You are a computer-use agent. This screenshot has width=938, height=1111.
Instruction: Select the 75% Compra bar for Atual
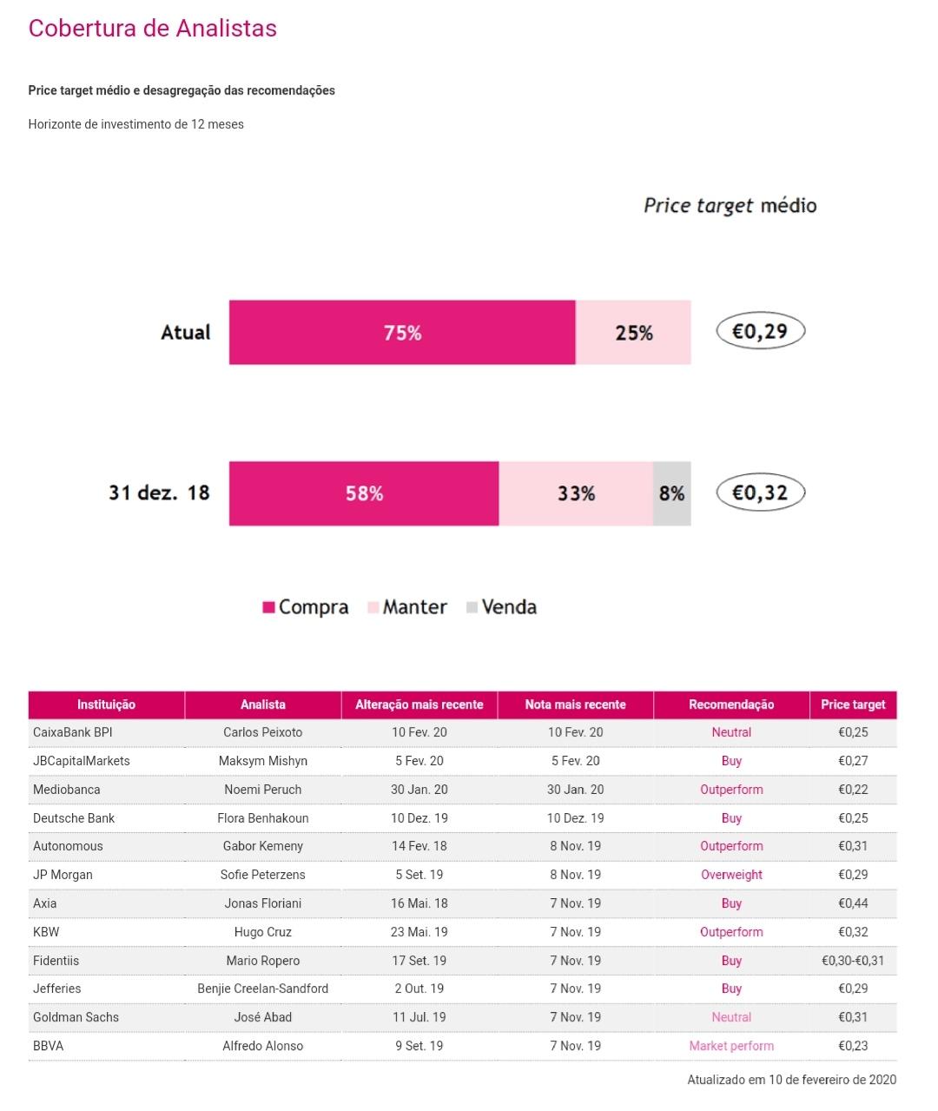402,333
